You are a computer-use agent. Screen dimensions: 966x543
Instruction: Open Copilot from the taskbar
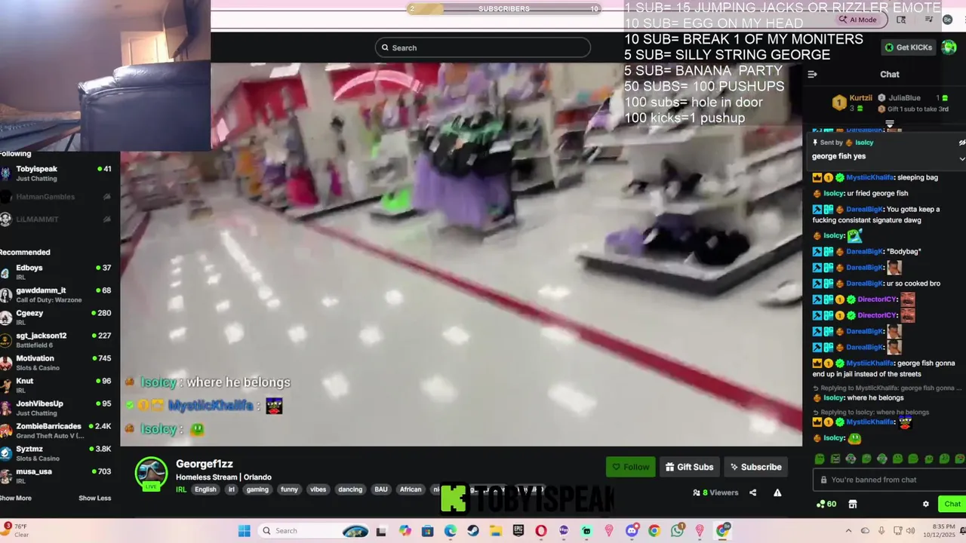click(405, 531)
